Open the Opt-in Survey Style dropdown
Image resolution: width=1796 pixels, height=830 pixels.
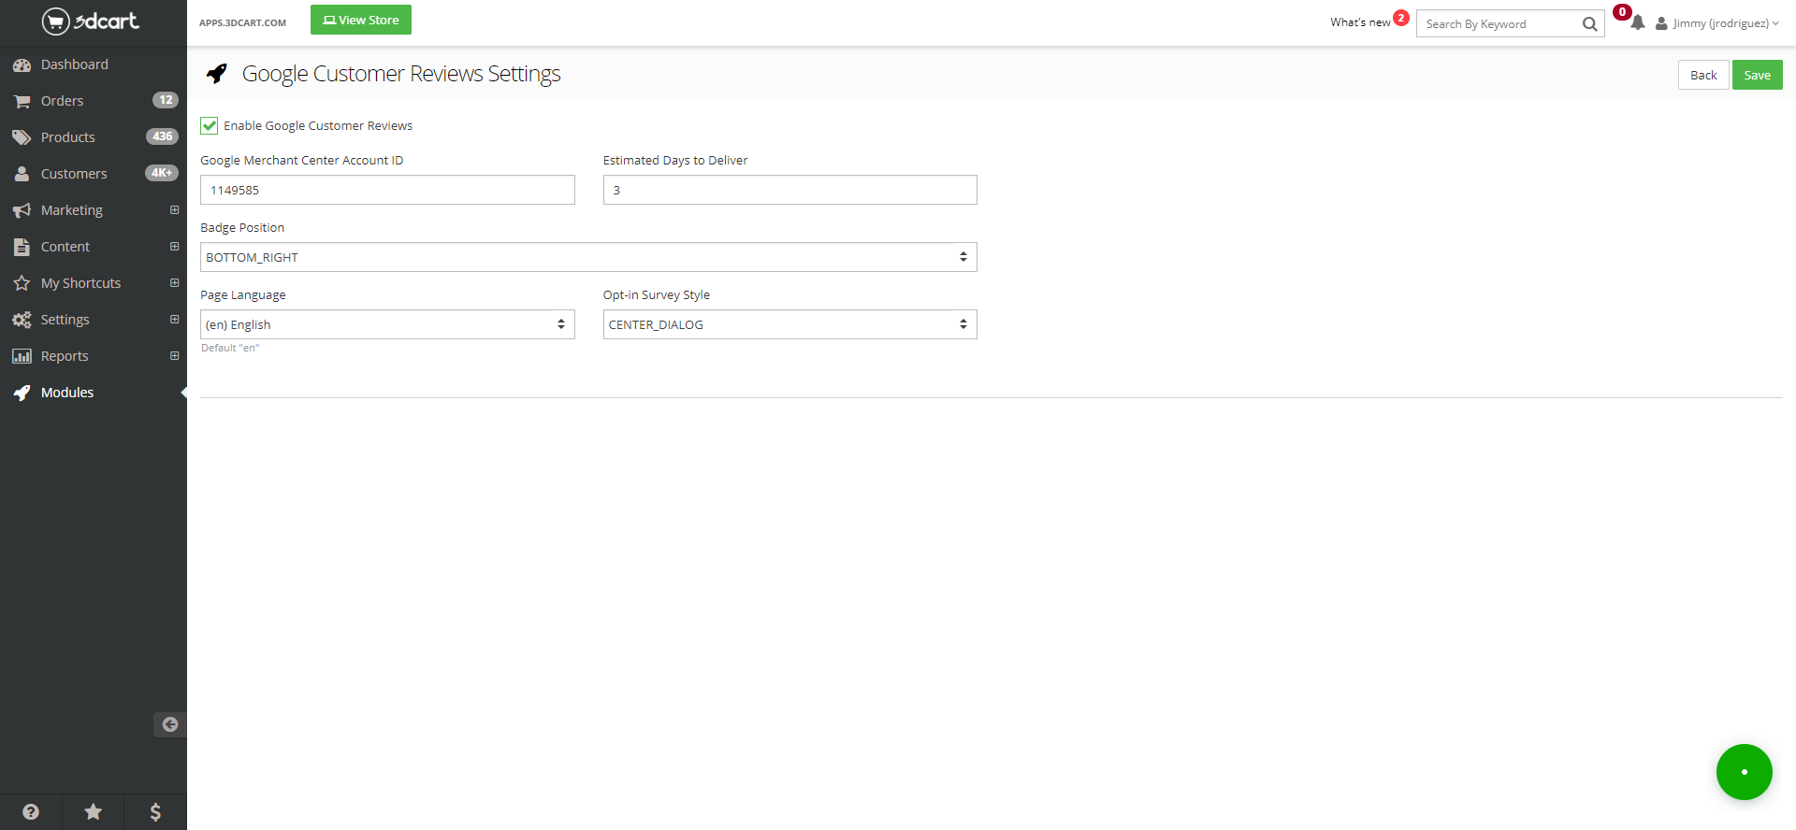[789, 324]
